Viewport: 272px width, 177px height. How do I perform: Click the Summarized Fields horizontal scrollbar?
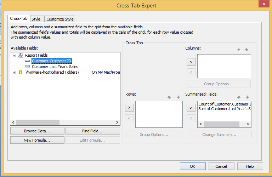[x=224, y=124]
